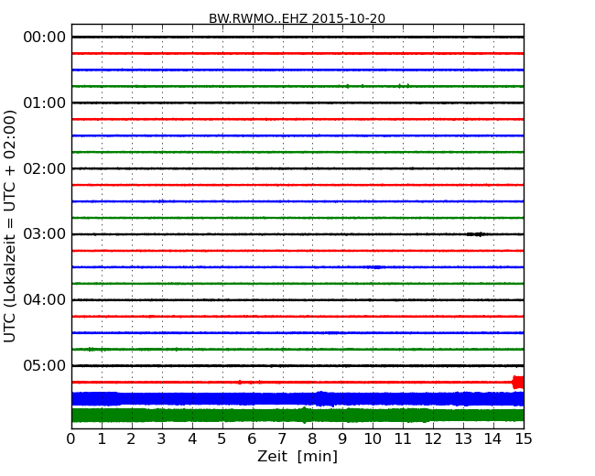Click the x-axis tick label 2
The width and height of the screenshot is (595, 476).
131,439
